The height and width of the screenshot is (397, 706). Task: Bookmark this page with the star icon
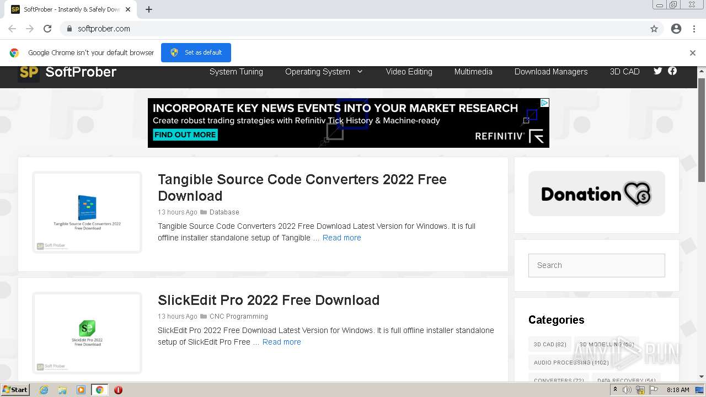click(654, 29)
